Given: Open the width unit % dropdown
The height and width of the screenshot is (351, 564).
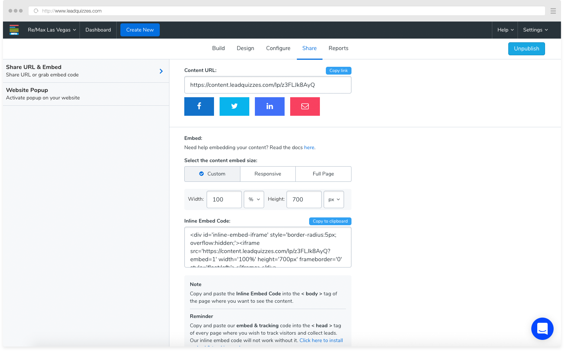Looking at the screenshot, I should click(254, 200).
